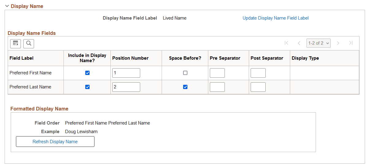The height and width of the screenshot is (168, 373).
Task: Click Post Separator field for Preferred Last Name
Action: [x=258, y=87]
